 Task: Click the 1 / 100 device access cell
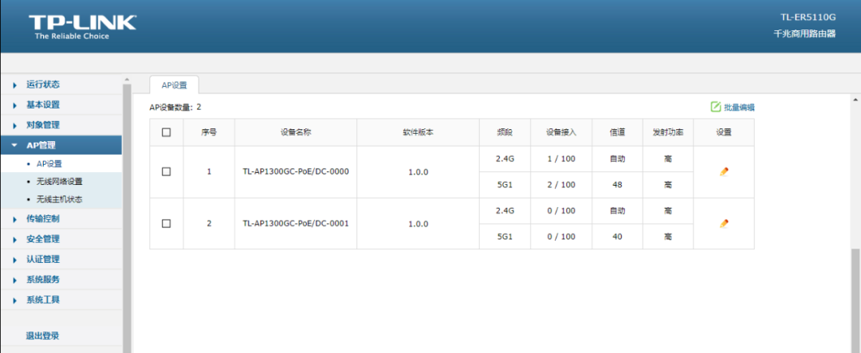pos(561,159)
